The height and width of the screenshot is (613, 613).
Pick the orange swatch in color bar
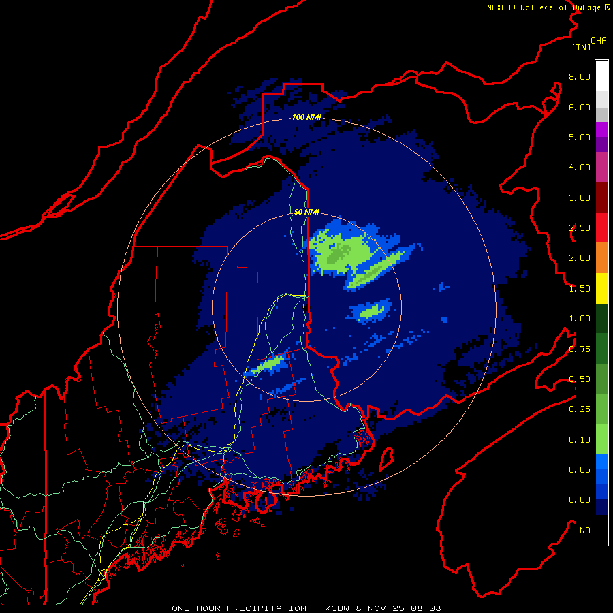click(x=601, y=258)
